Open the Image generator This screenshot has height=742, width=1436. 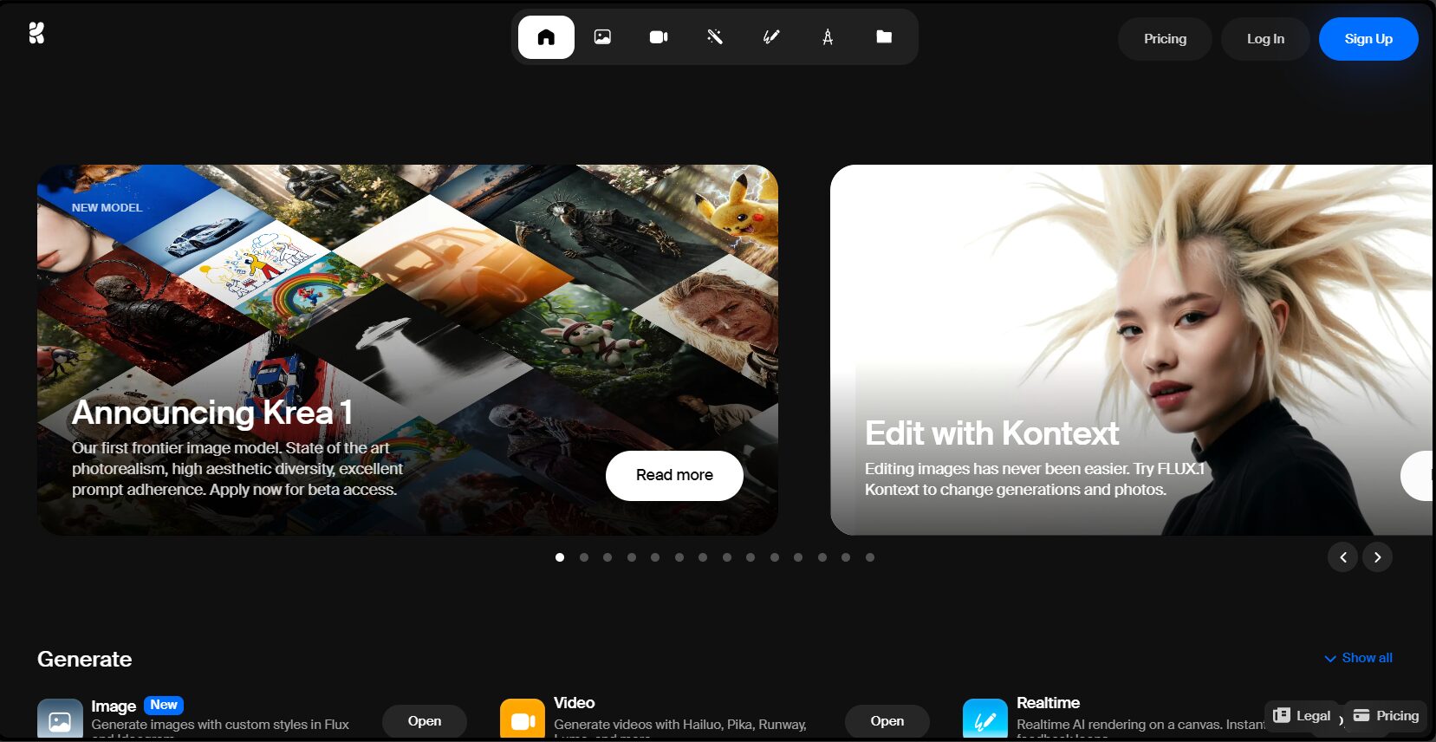point(425,721)
